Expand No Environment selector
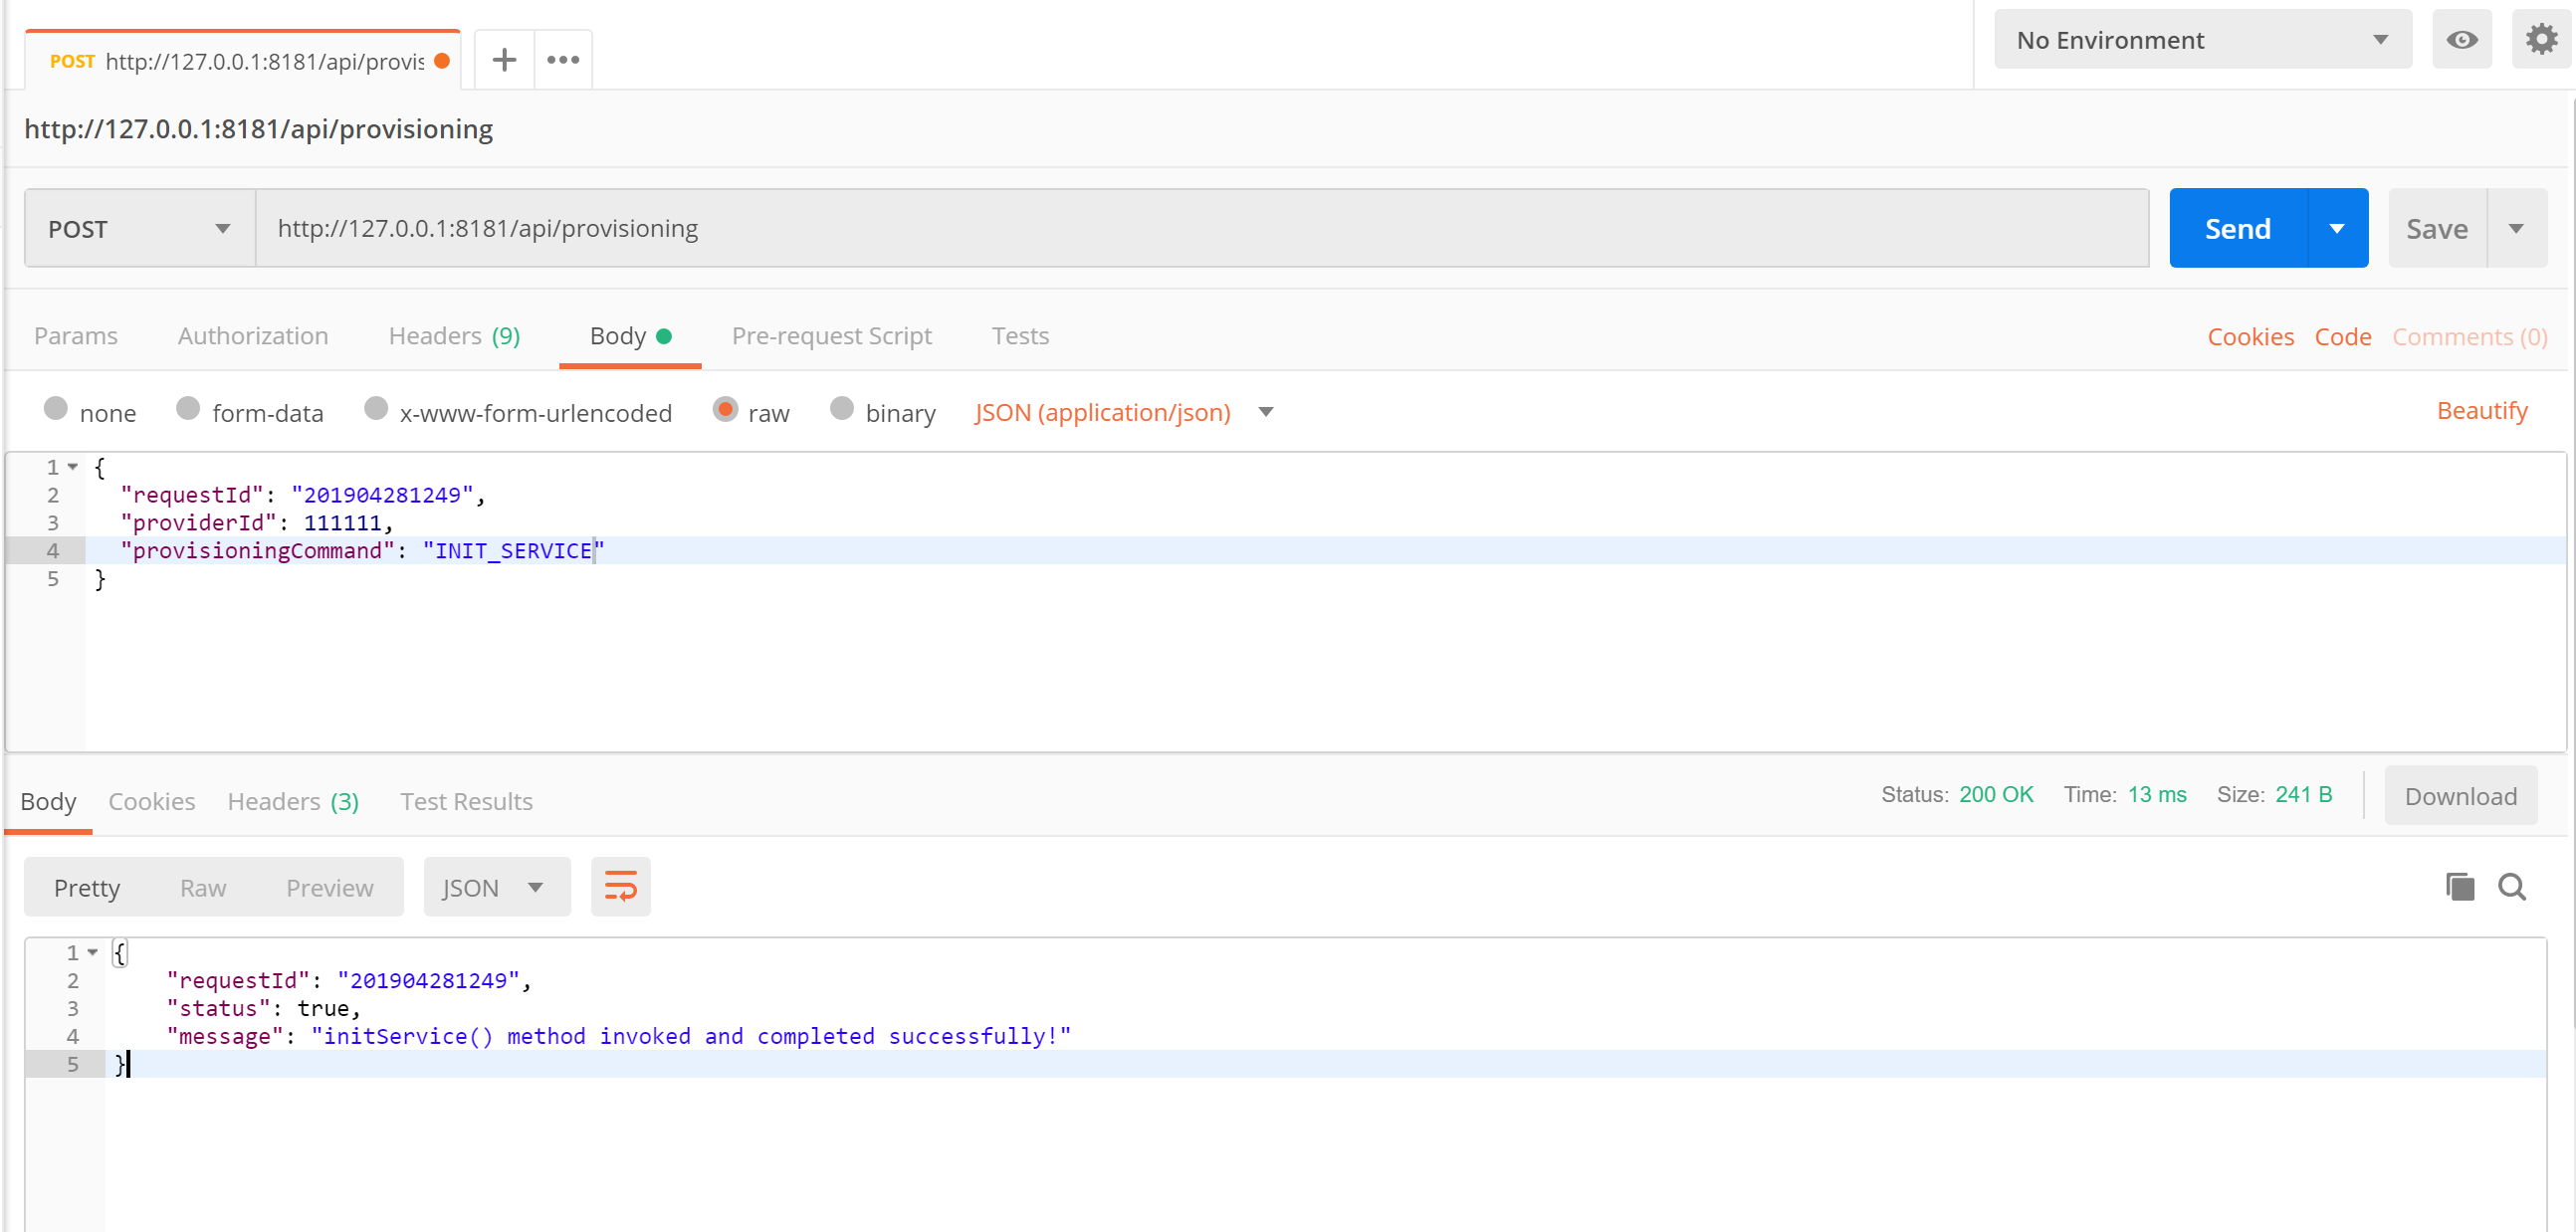The image size is (2576, 1232). click(2202, 40)
